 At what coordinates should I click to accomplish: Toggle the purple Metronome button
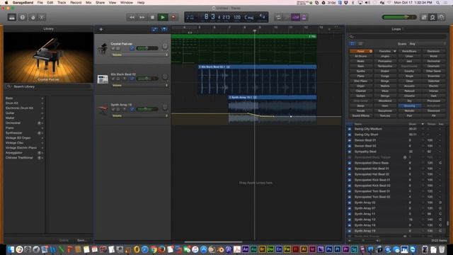[x=304, y=17]
